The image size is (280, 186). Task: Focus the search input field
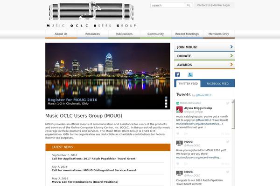tap(168, 5)
